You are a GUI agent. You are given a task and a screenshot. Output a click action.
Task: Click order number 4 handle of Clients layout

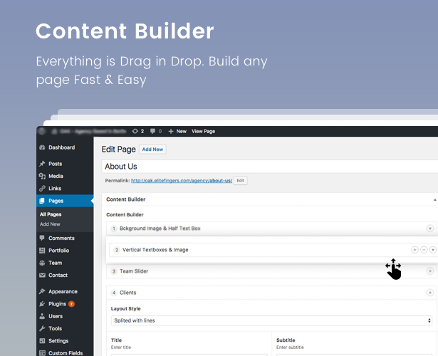(x=114, y=293)
